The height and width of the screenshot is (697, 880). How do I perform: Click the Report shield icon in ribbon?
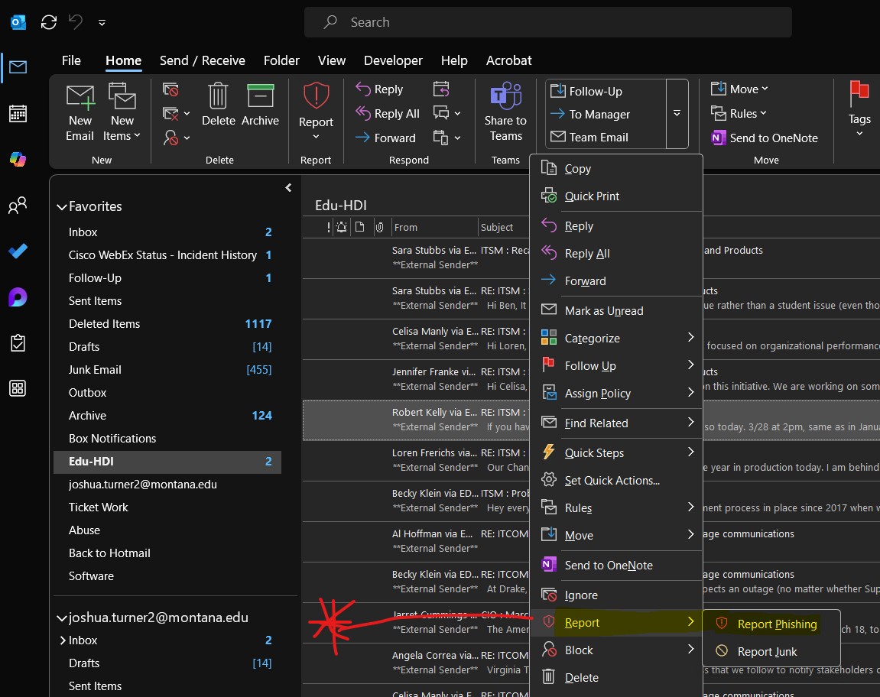coord(316,96)
